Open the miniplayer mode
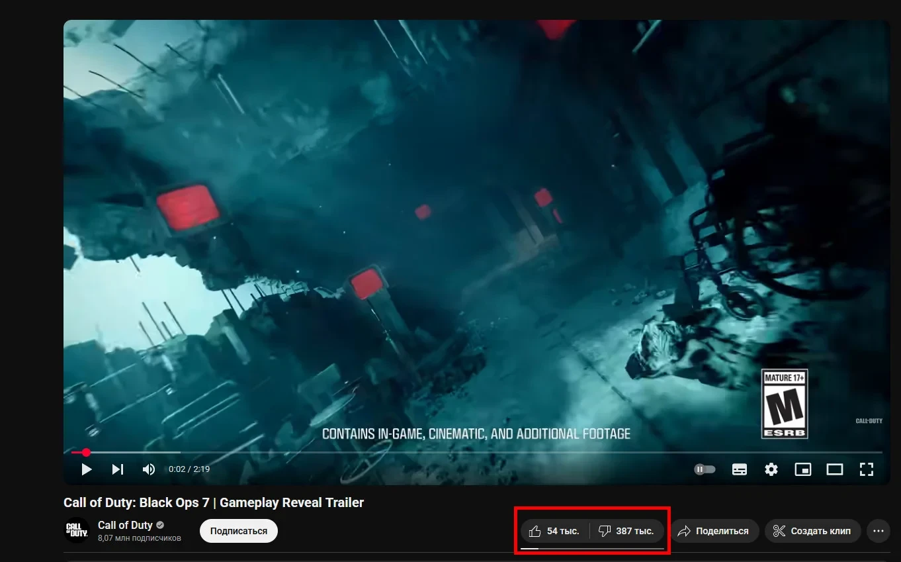Image resolution: width=901 pixels, height=562 pixels. coord(802,469)
